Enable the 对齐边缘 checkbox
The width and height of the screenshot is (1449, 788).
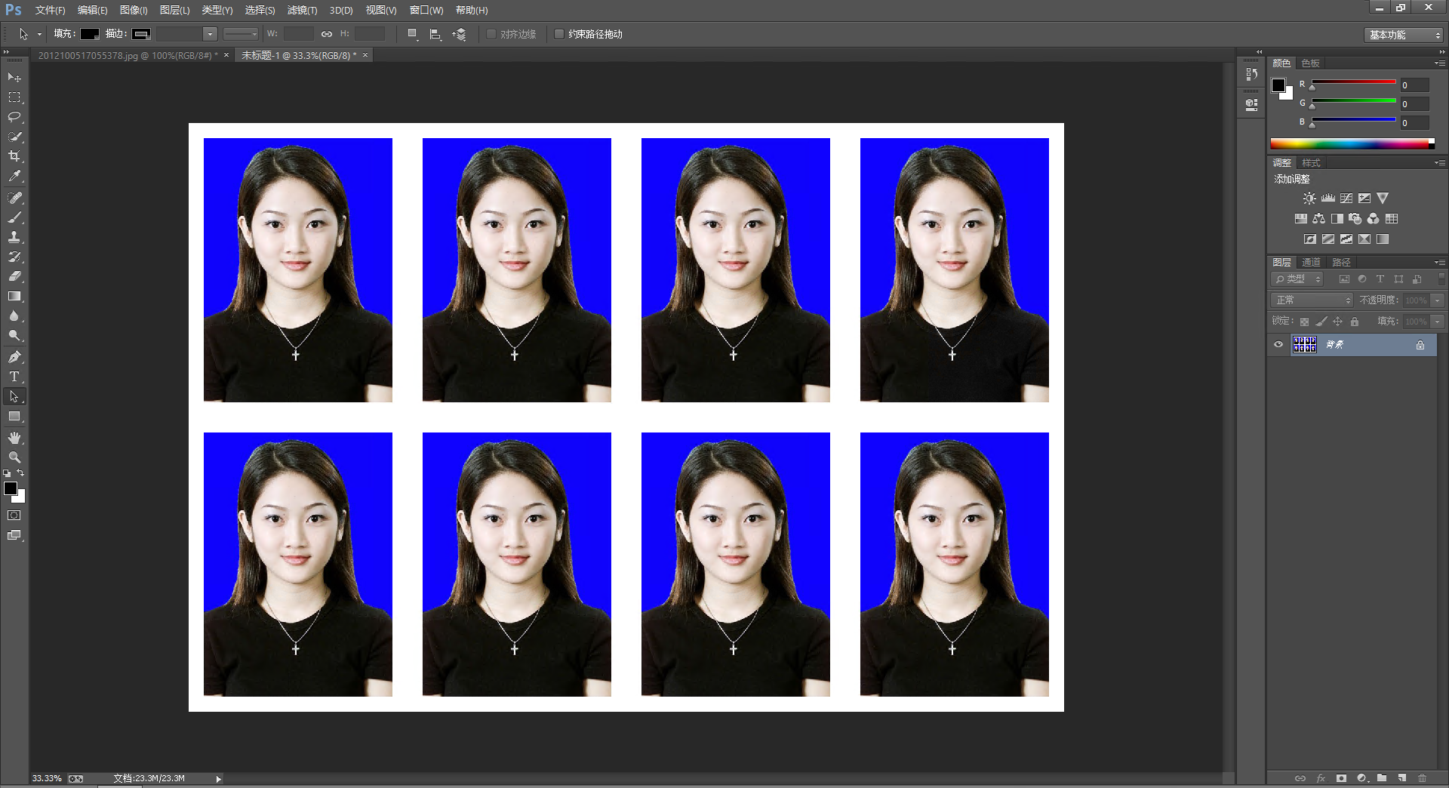(x=491, y=34)
